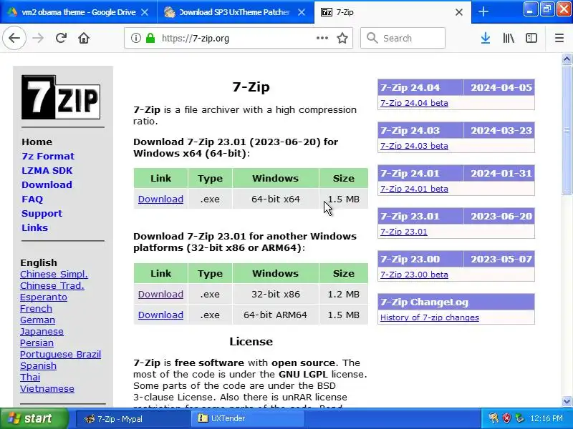Switch language to French

(36, 309)
